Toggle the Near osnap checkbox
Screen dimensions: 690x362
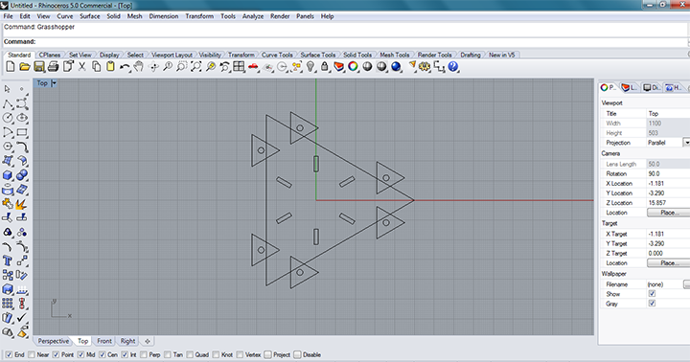point(32,354)
